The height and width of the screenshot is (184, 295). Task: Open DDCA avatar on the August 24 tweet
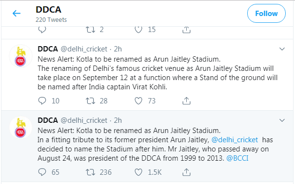(x=20, y=127)
